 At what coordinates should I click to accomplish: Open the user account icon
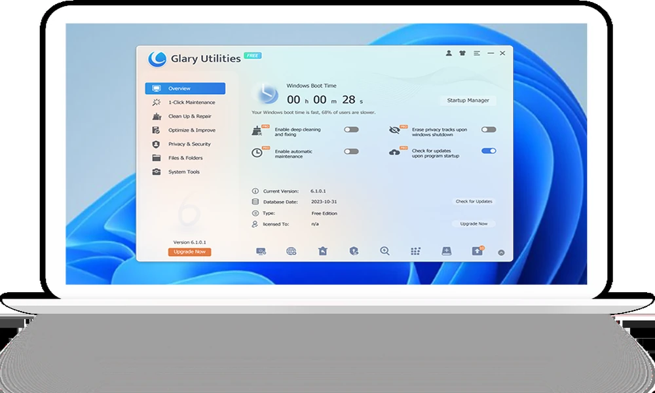(x=448, y=53)
